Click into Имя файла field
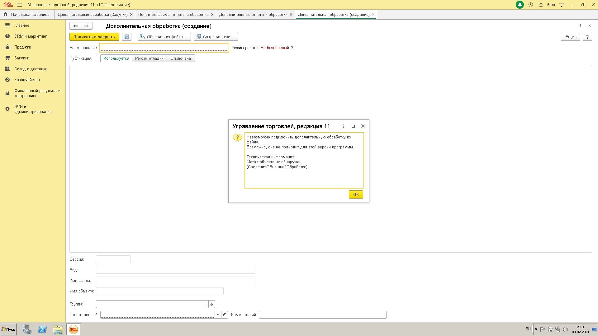 pos(175,280)
